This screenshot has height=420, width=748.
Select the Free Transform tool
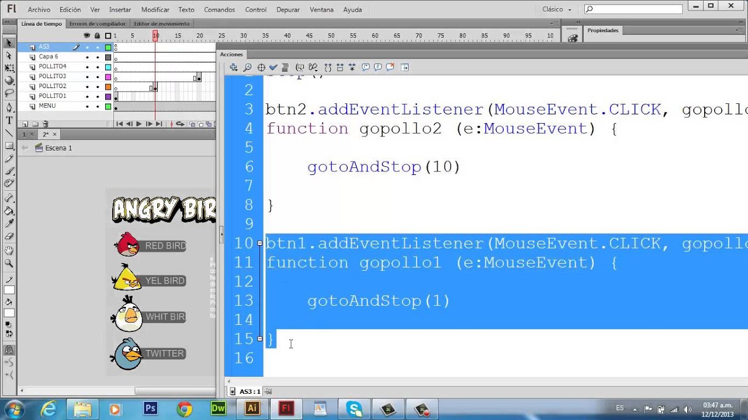pos(9,68)
